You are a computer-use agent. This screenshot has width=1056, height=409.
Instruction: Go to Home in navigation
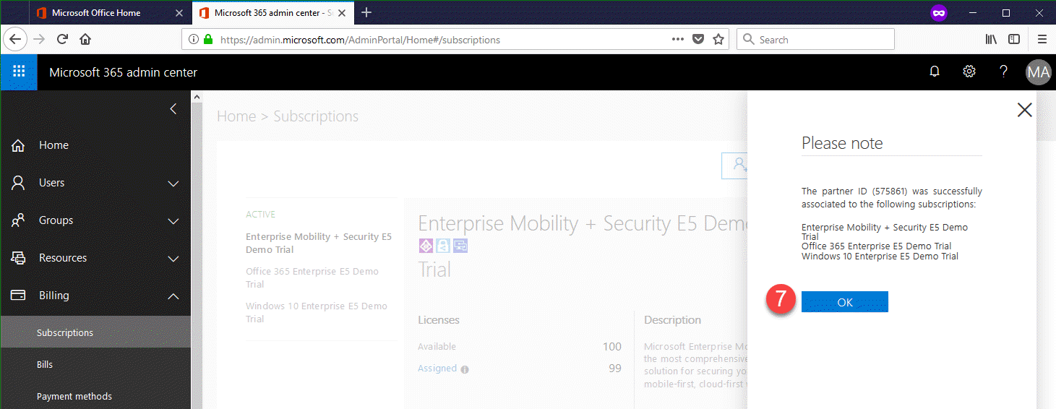pyautogui.click(x=53, y=145)
